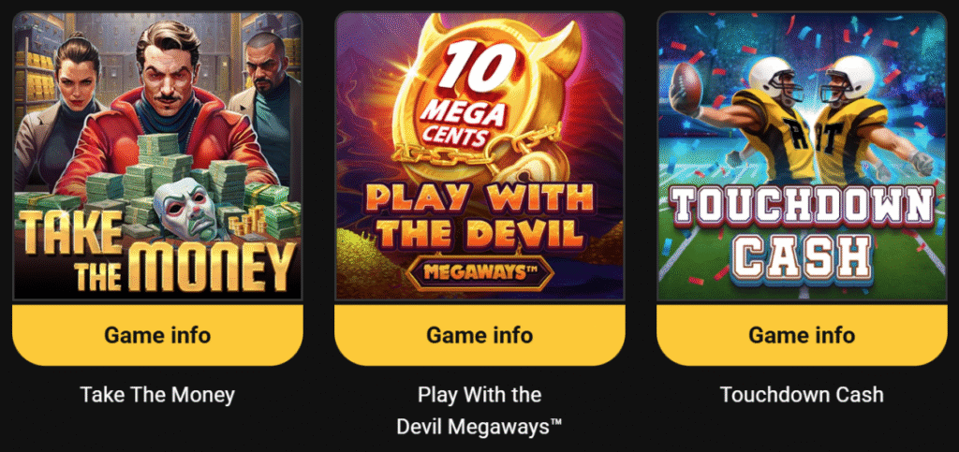Click the Touchdown Cash logo lettering in artwork

point(802,231)
